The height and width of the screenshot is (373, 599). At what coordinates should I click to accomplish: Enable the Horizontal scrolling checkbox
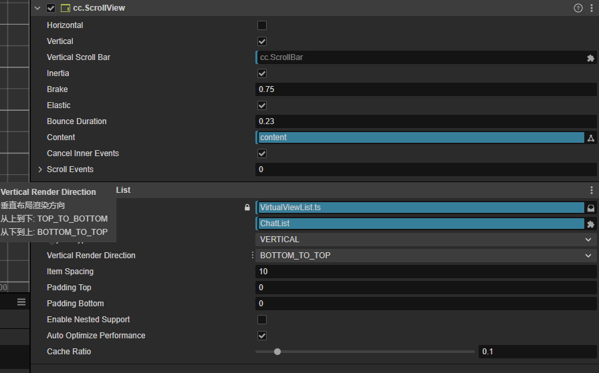pos(262,25)
